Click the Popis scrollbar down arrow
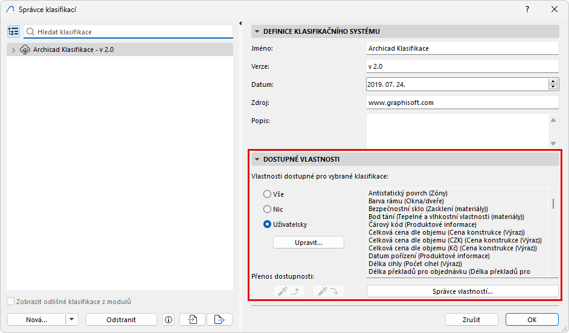 553,144
